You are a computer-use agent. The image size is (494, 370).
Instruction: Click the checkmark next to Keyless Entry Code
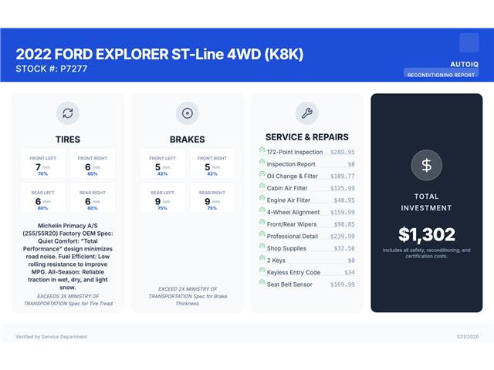(x=262, y=272)
